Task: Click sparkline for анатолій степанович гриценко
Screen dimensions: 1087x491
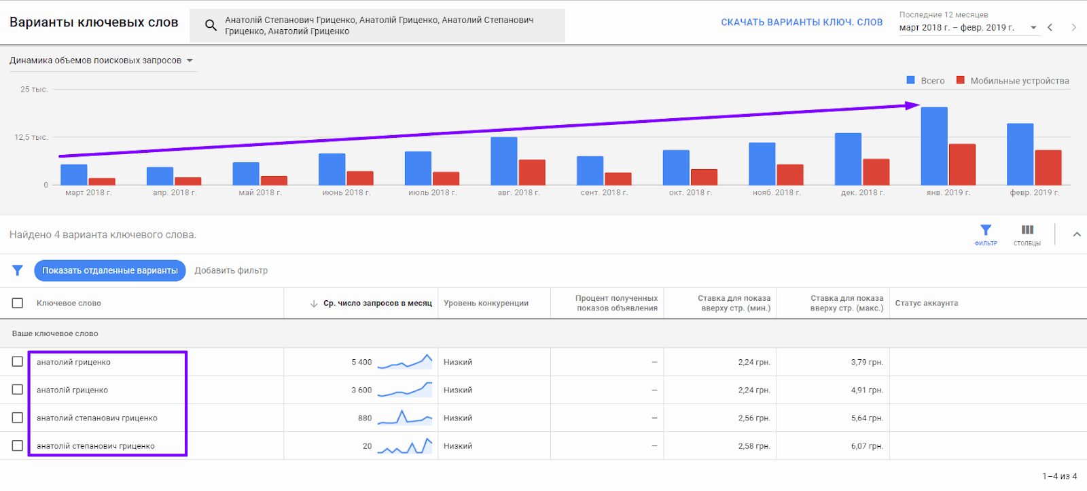Action: point(404,445)
